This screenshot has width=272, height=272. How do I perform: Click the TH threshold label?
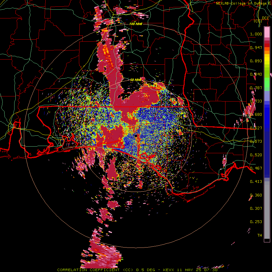(x=260, y=235)
